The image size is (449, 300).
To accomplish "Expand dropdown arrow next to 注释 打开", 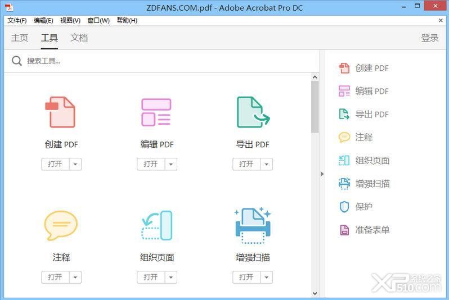I will pyautogui.click(x=75, y=277).
